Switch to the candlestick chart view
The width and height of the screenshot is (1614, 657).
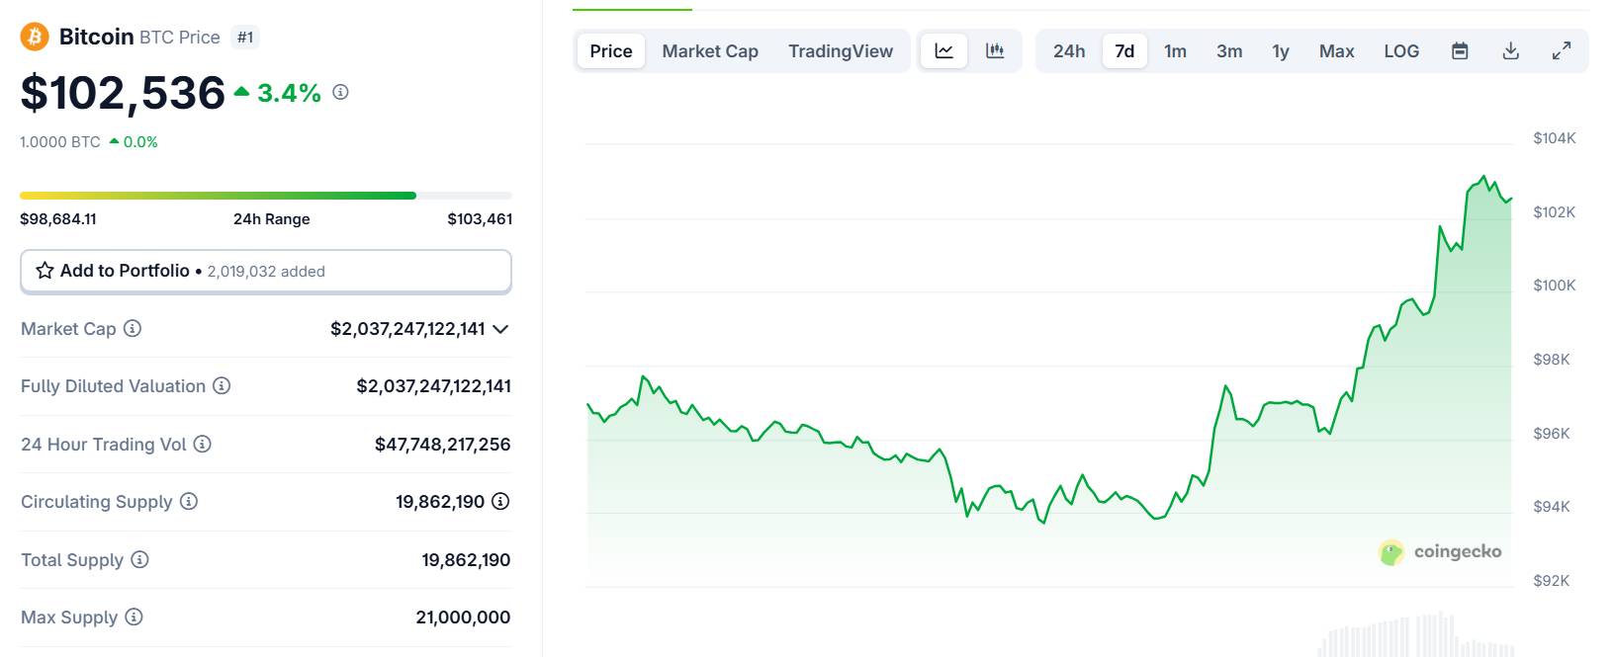995,51
